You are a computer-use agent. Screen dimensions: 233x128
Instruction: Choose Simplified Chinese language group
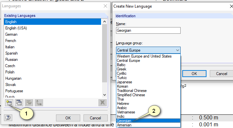(x=148, y=95)
